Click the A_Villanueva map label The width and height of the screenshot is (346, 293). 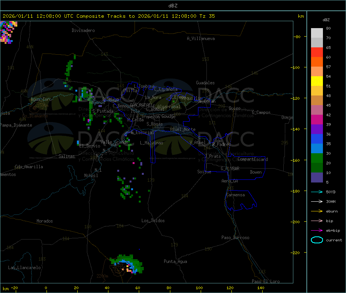pyautogui.click(x=201, y=39)
